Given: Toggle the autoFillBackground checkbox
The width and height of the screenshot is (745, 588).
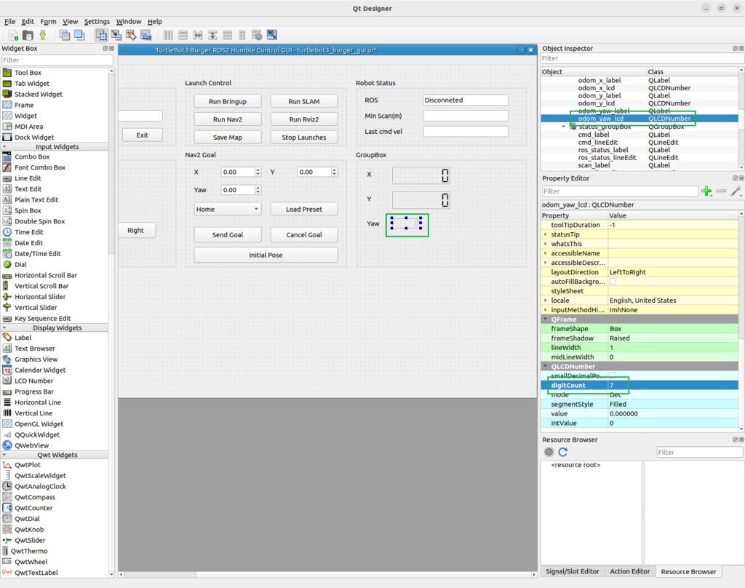Looking at the screenshot, I should (613, 282).
